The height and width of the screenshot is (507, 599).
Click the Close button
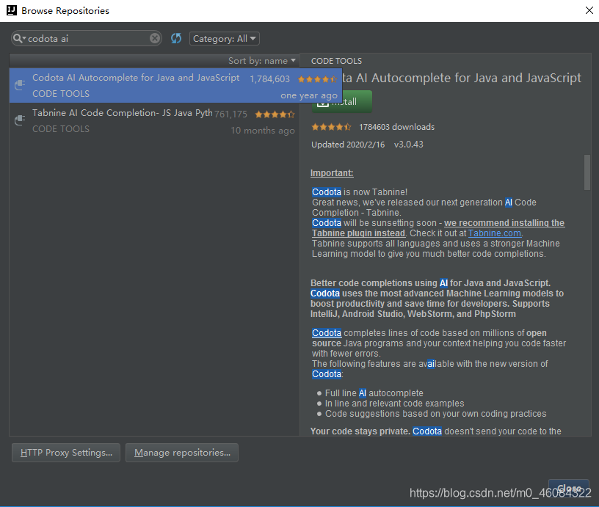point(568,489)
